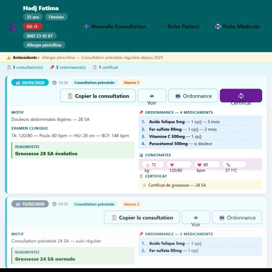Click the Grossesse 24 SA normale diagnostic
272x272 pixels.
click(x=73, y=256)
